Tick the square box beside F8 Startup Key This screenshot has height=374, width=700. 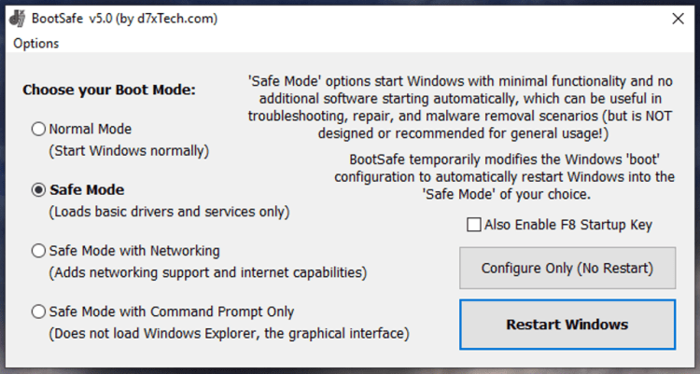[474, 225]
